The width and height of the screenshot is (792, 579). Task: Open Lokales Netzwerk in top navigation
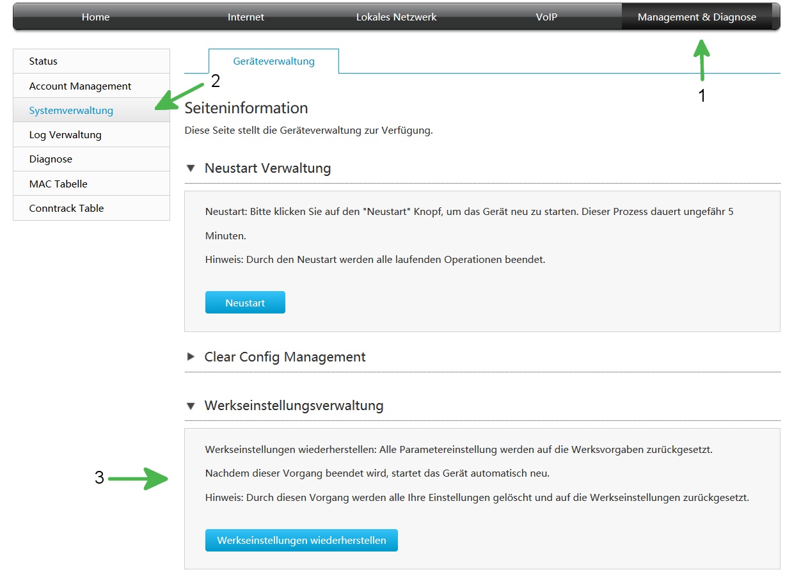pyautogui.click(x=396, y=17)
